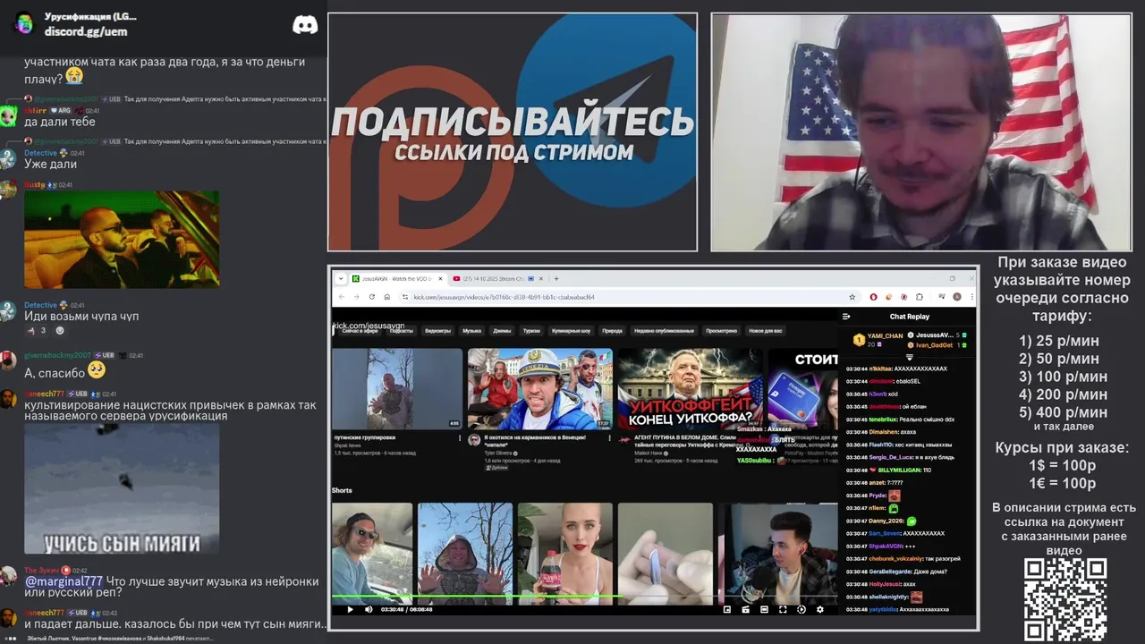Select the 'Кулинарные шоу' filter chip
This screenshot has height=644, width=1145.
tap(572, 331)
